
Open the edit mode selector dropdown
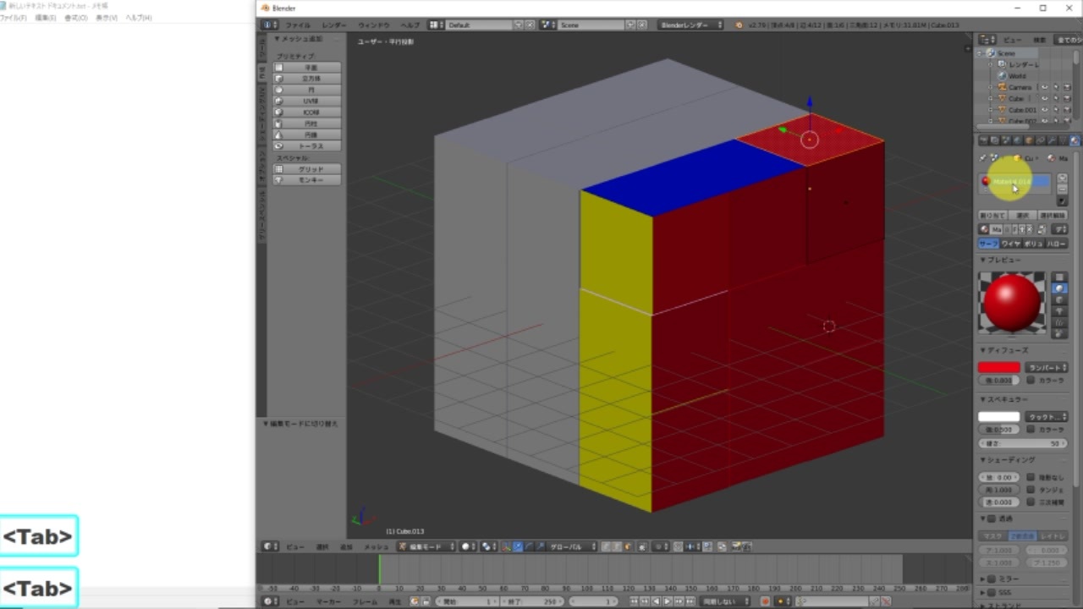coord(427,547)
